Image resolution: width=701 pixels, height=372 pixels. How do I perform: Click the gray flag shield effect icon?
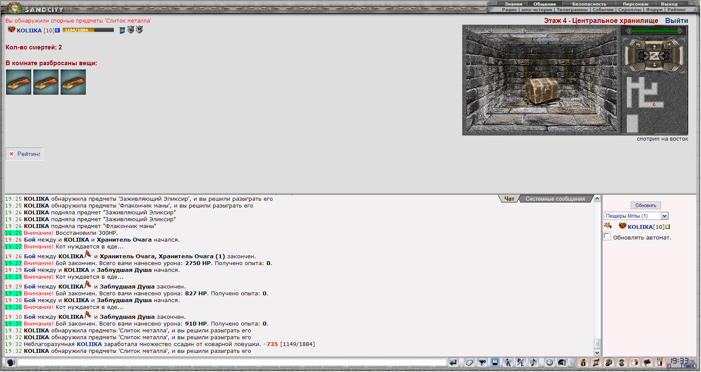139,30
